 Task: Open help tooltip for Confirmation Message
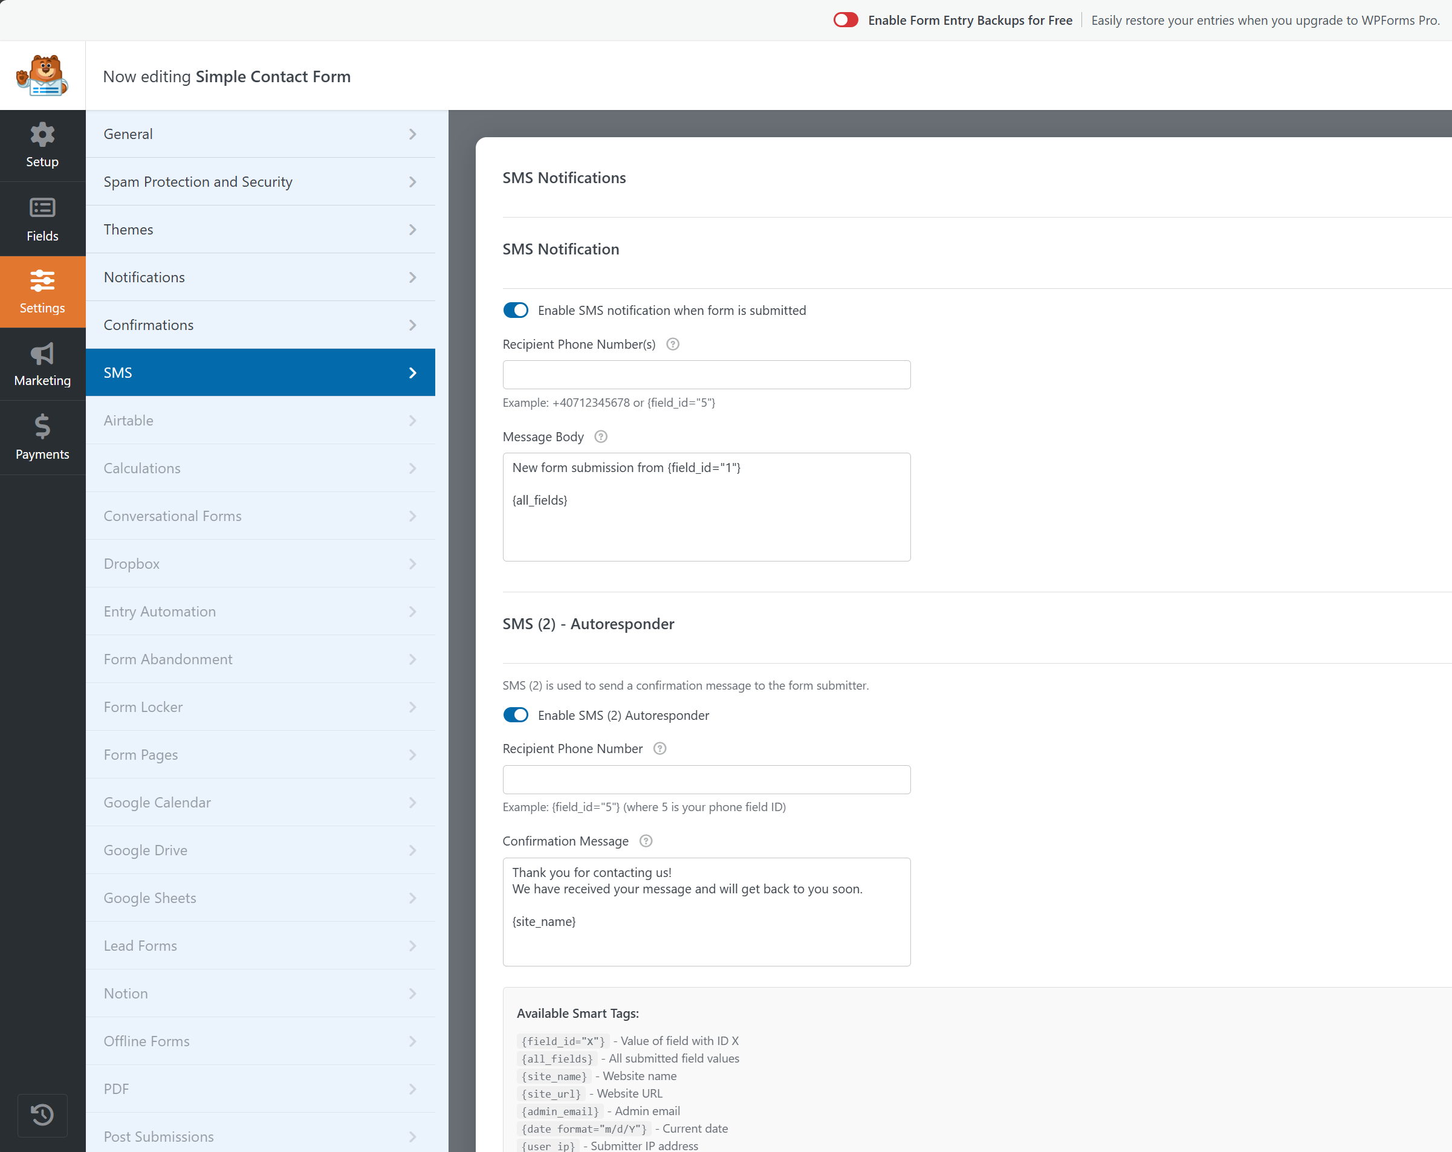pos(645,840)
